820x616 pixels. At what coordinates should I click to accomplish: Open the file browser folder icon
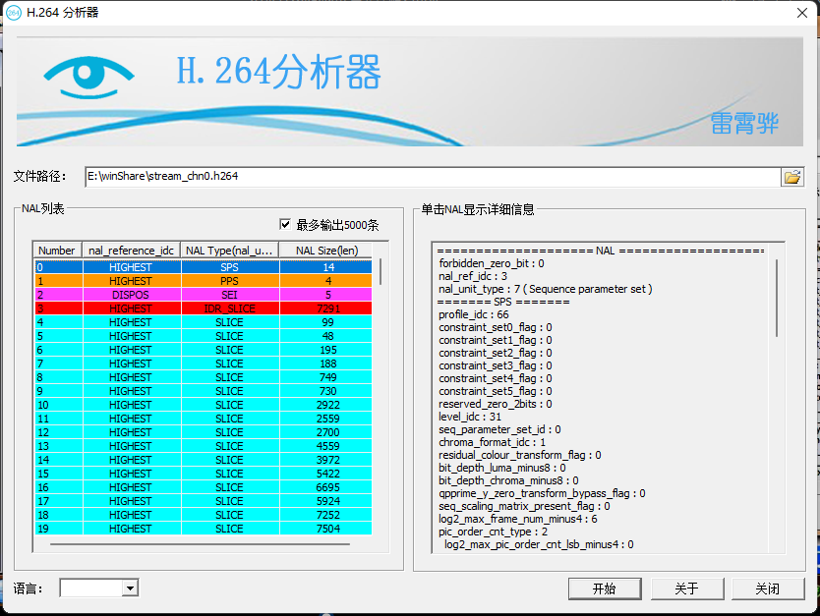point(793,177)
